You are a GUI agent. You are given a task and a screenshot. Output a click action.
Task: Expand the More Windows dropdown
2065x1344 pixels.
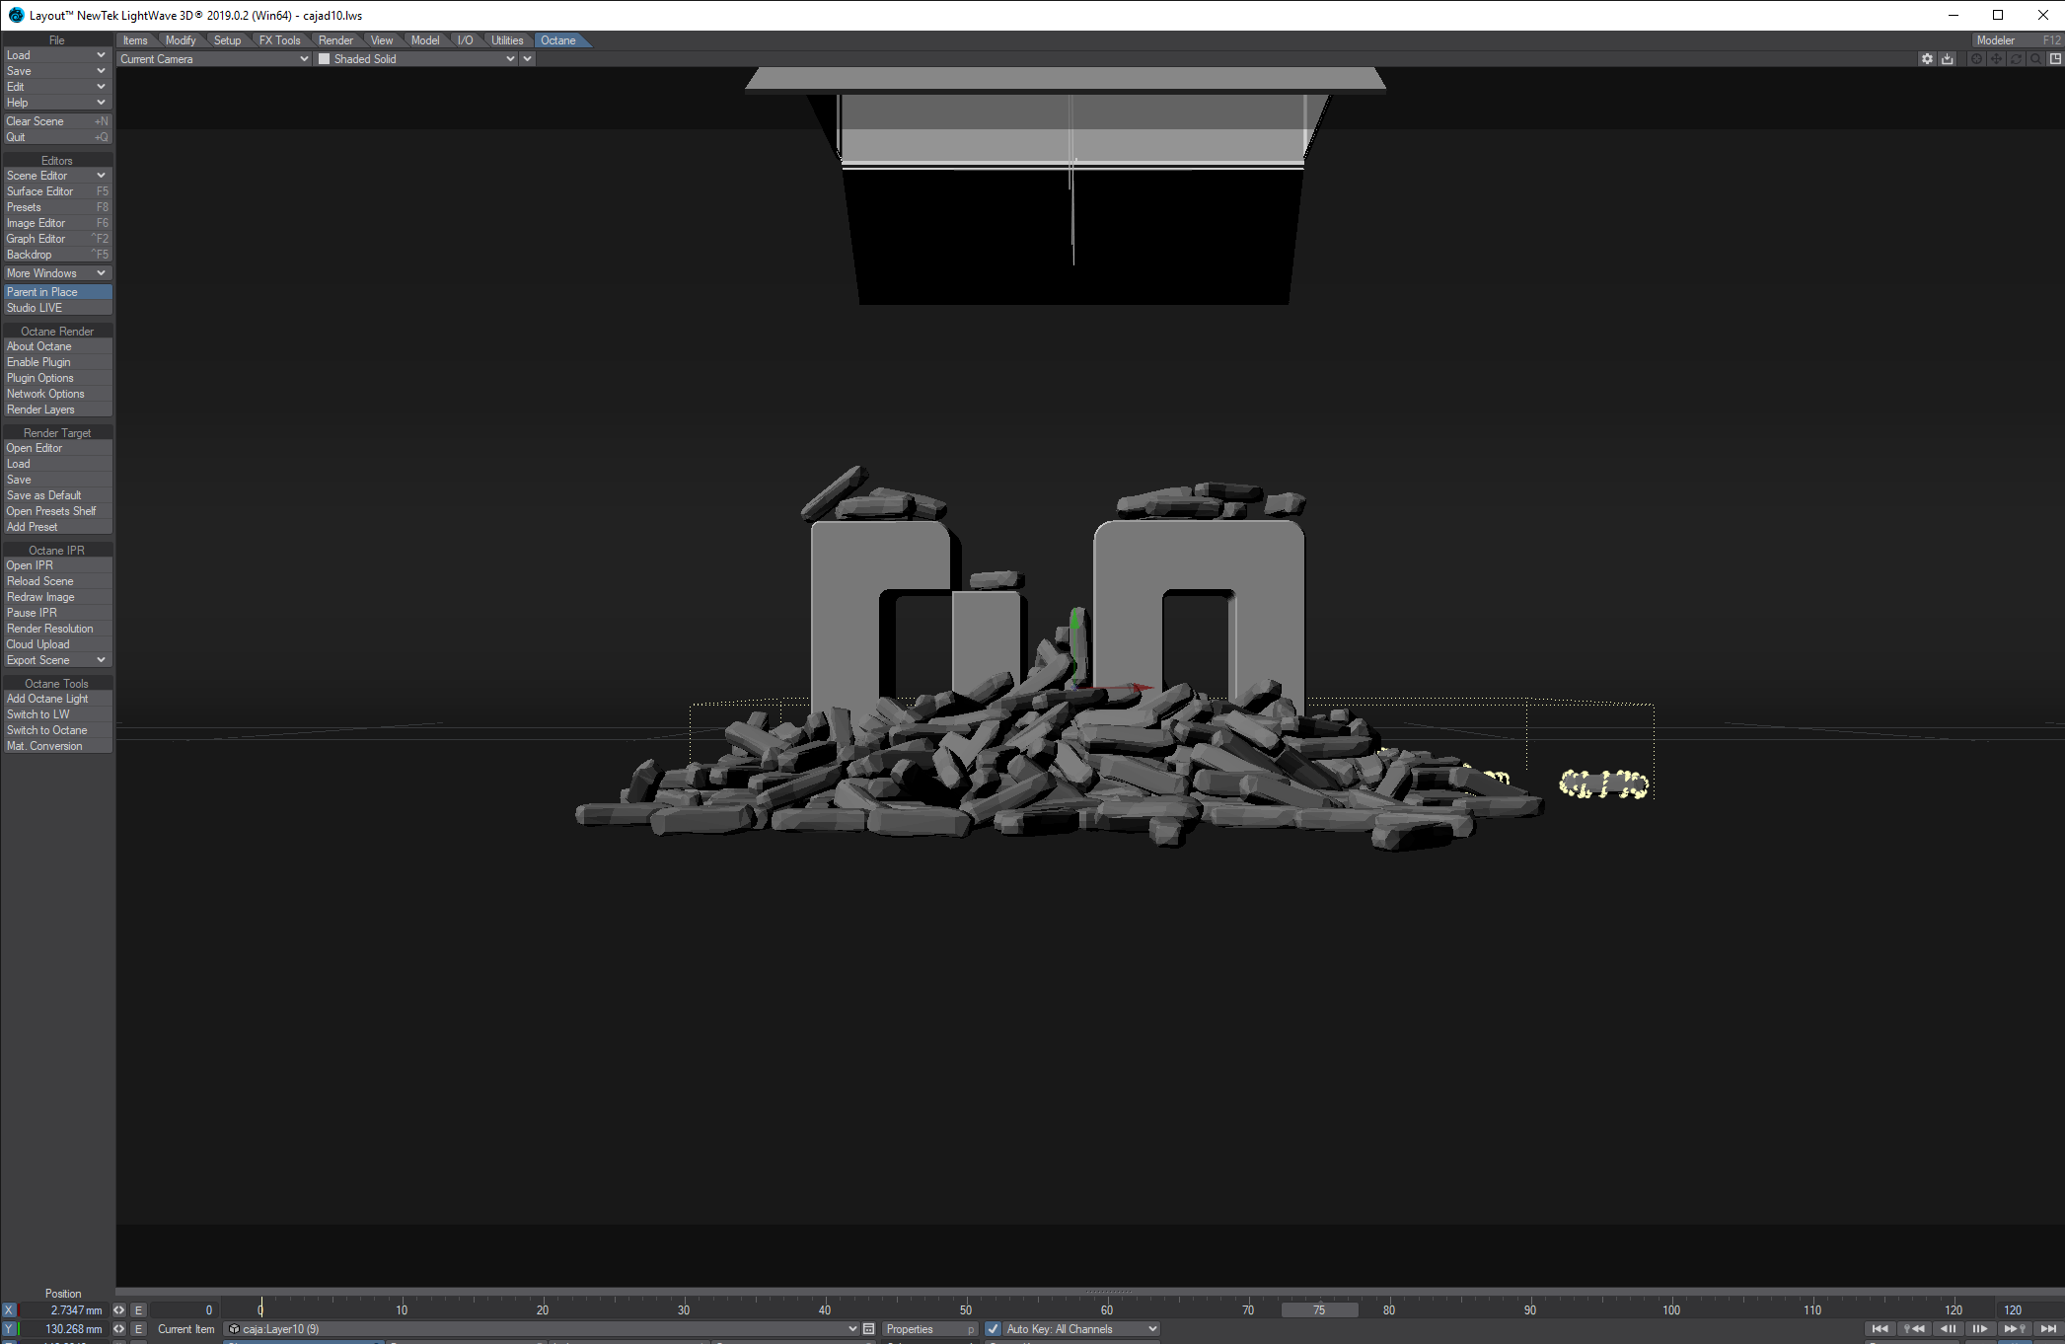56,273
